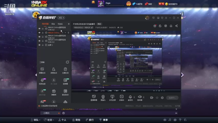Edit the NBA2KOL2 - NBA2K category tag
This screenshot has height=123, width=218.
(x=83, y=28)
